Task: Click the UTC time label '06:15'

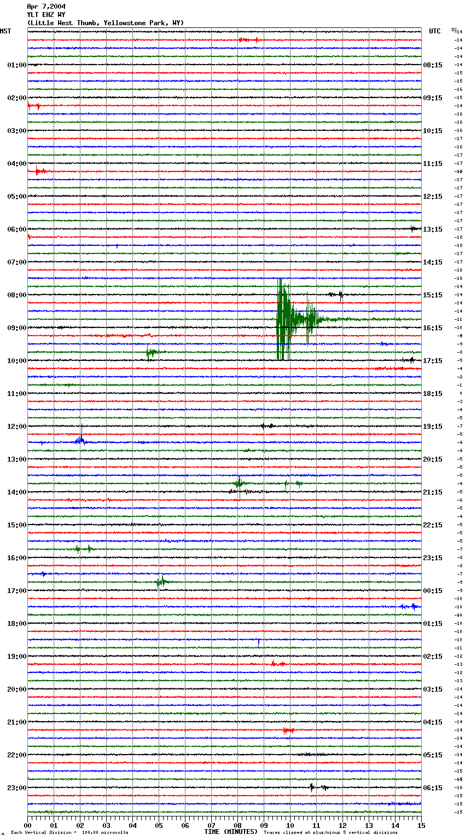Action: pyautogui.click(x=433, y=788)
